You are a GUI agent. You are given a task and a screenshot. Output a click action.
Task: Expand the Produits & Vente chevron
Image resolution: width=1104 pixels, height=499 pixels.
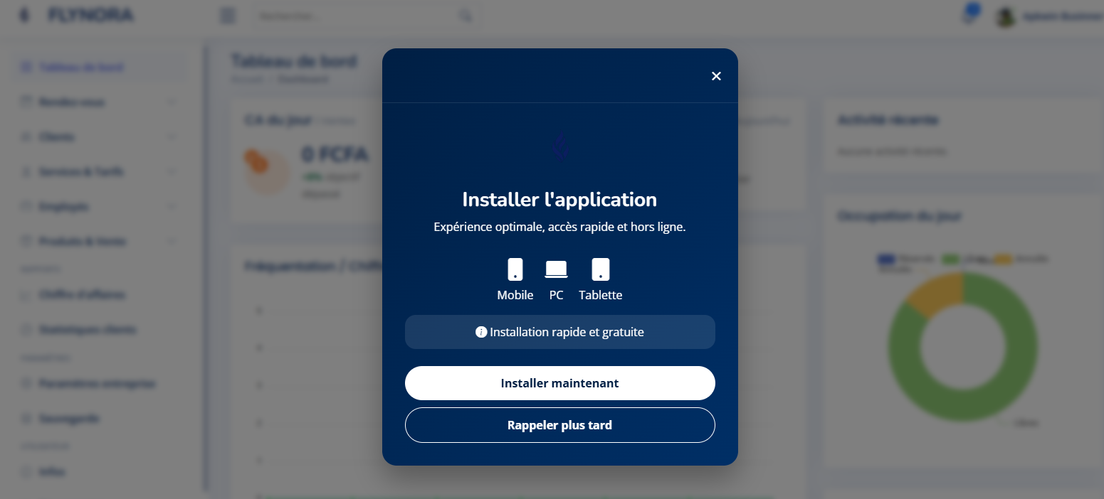coord(172,242)
